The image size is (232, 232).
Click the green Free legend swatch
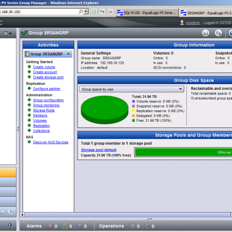134,121
